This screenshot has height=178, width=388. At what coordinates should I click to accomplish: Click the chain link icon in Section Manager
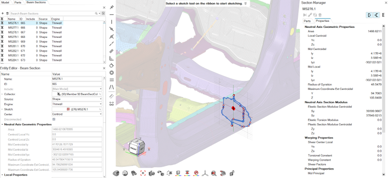[310, 15]
